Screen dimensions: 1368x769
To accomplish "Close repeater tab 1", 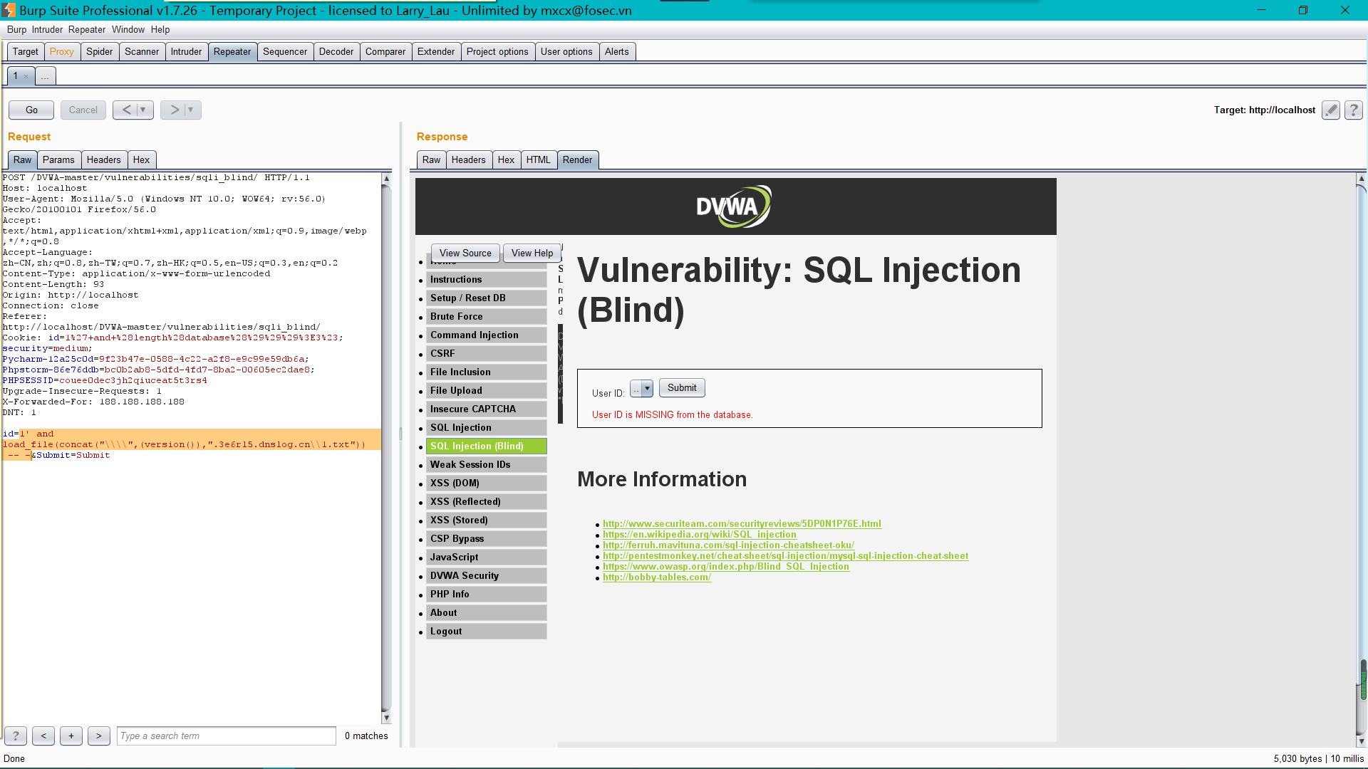I will click(x=26, y=76).
